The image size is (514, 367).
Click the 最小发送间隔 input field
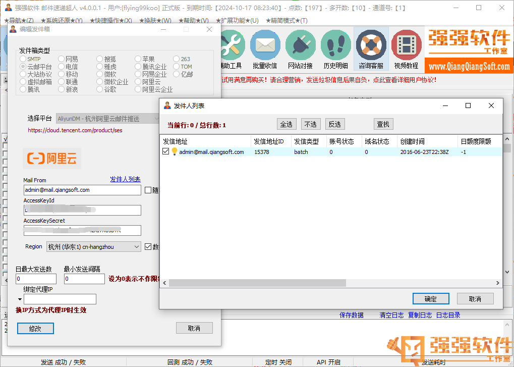pos(84,279)
